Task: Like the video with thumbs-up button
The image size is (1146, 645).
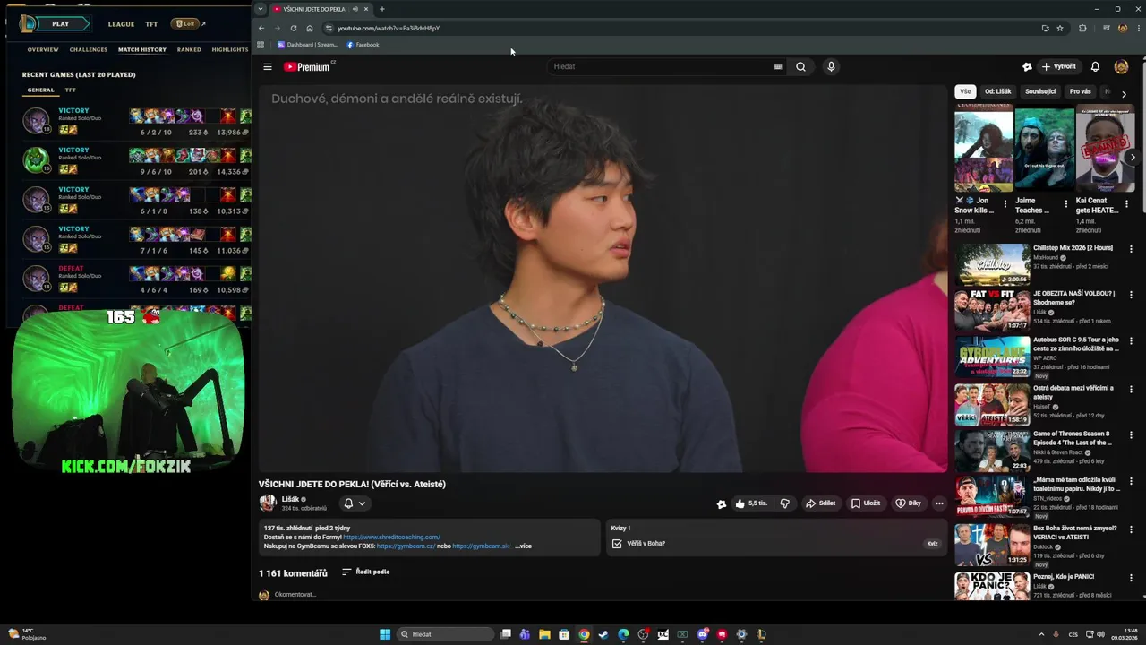Action: point(750,503)
